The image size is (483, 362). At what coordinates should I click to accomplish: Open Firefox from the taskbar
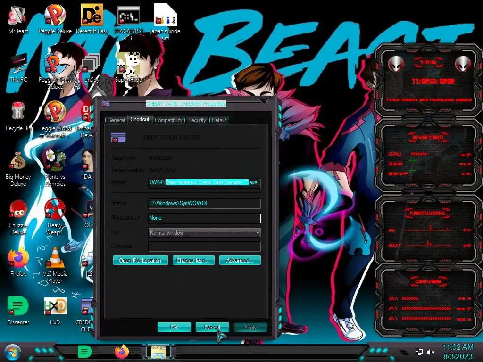coord(122,352)
